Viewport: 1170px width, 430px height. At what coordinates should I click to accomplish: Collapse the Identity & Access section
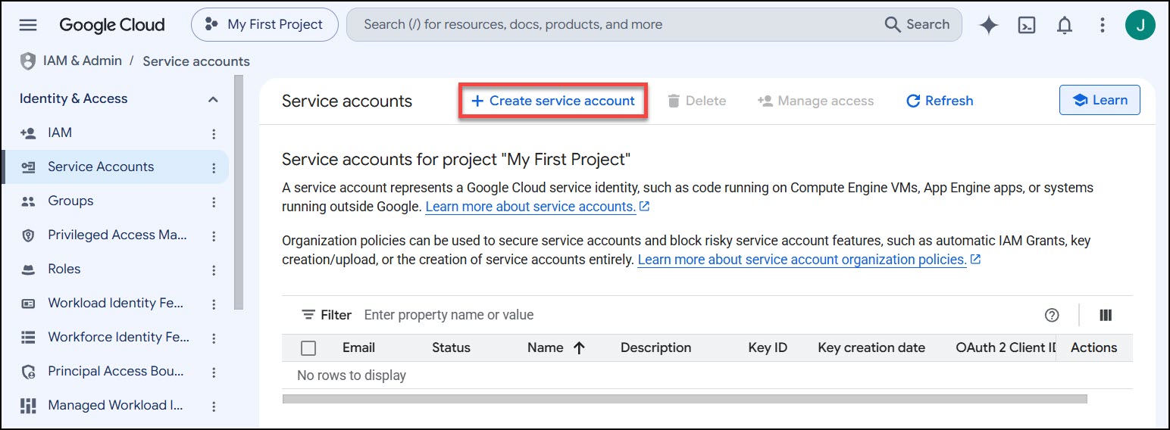tap(214, 99)
